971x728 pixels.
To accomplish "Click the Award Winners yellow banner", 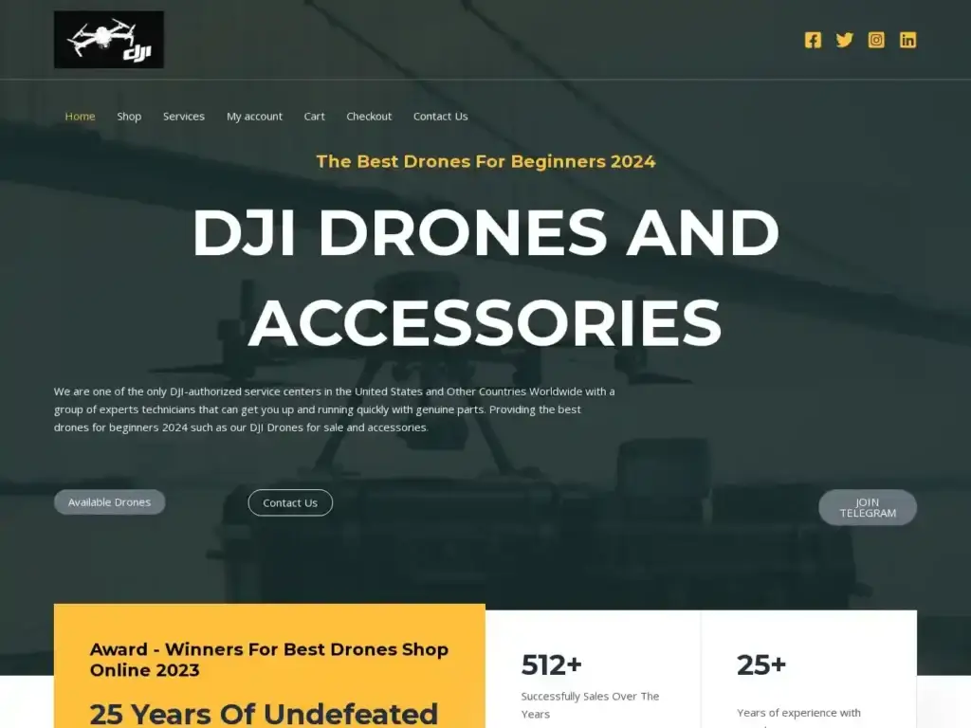I will click(x=268, y=660).
